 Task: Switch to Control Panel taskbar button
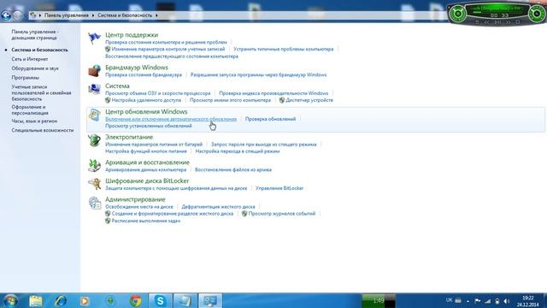[x=210, y=300]
